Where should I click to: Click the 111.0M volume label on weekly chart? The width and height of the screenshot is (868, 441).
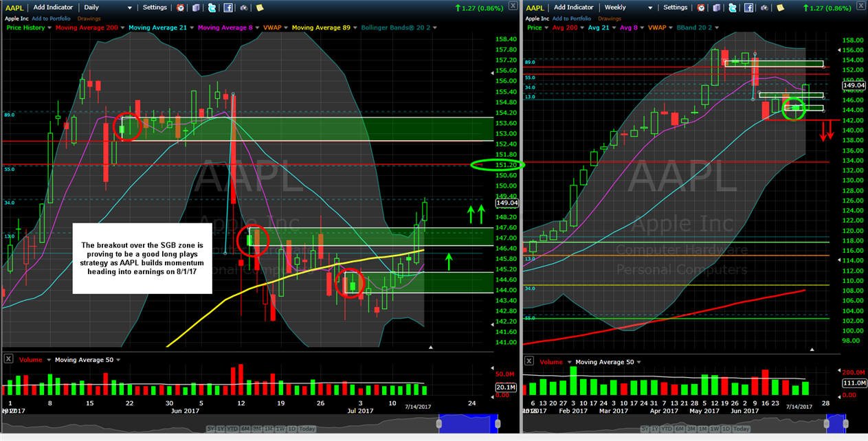point(854,383)
